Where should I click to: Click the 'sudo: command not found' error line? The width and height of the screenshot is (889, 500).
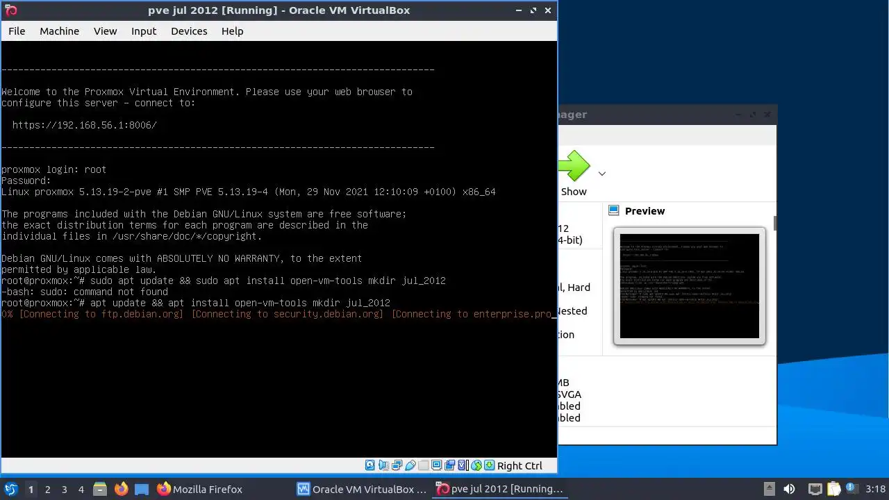[85, 292]
